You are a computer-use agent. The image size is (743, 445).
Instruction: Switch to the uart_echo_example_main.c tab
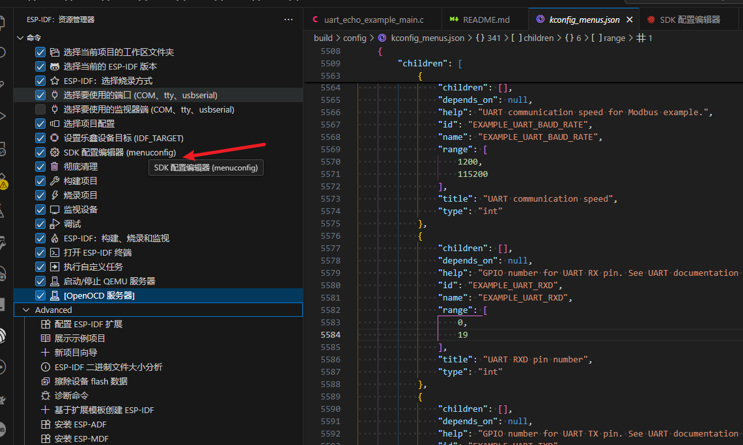[x=373, y=20]
